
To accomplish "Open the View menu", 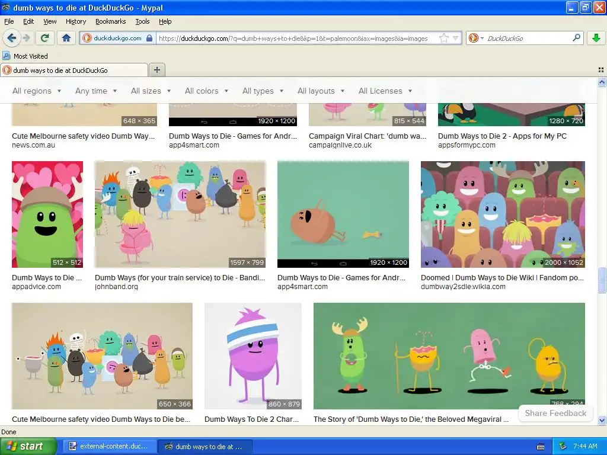I will tap(50, 21).
